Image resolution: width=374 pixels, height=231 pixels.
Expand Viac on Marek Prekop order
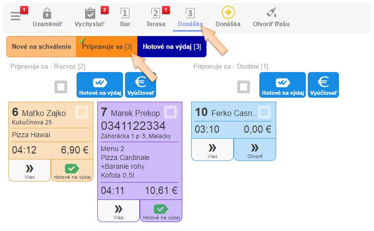coord(119,211)
